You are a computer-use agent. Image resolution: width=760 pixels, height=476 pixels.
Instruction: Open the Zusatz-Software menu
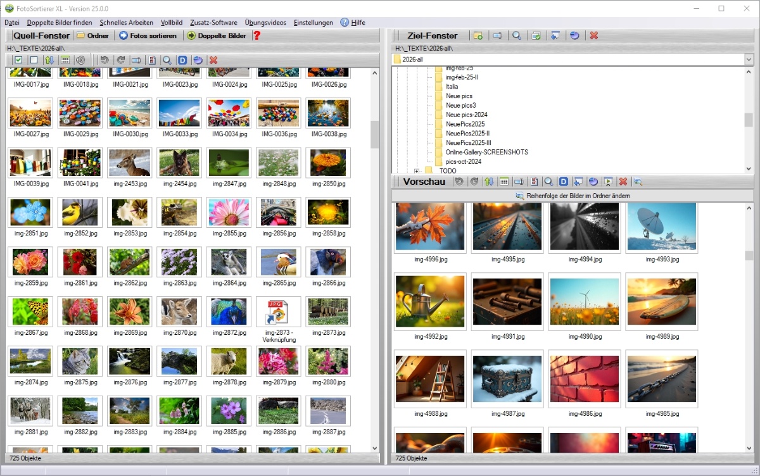[213, 22]
